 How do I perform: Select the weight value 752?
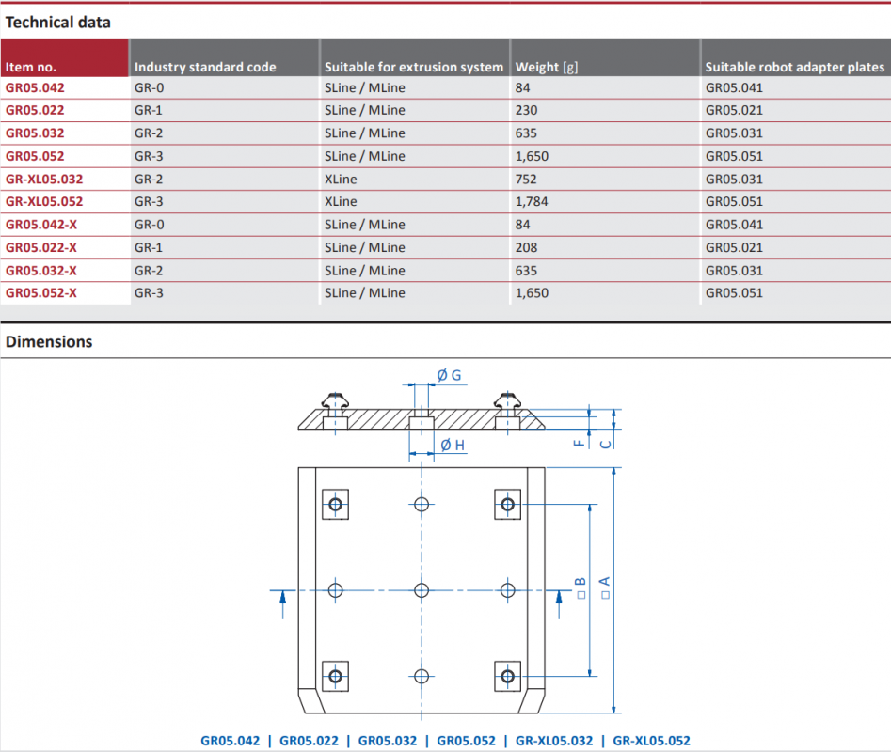pyautogui.click(x=526, y=180)
